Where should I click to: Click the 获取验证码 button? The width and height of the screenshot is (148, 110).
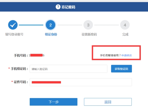click(121, 69)
